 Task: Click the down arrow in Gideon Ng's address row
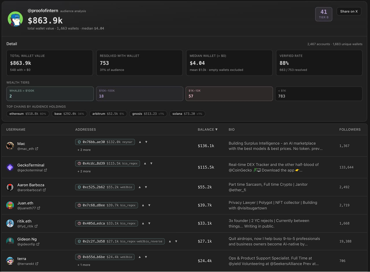pos(176,241)
